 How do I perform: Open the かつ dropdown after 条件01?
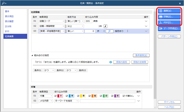[49, 70]
